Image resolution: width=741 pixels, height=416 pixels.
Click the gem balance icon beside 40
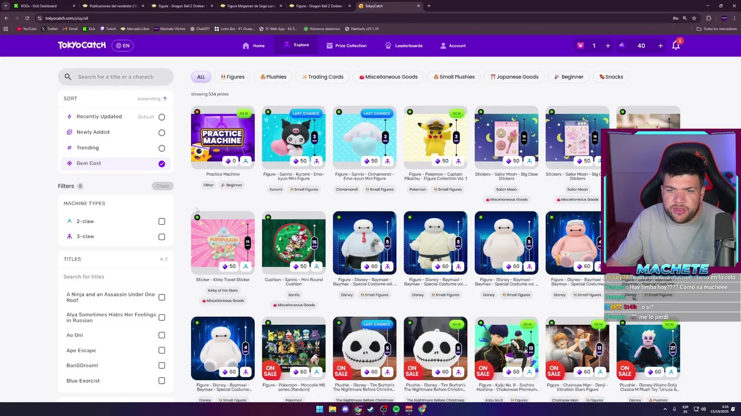(x=622, y=45)
